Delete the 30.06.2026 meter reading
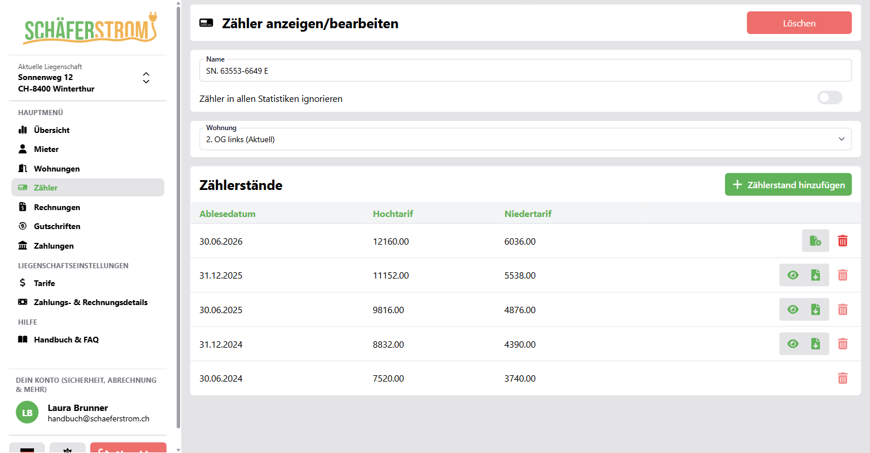The image size is (870, 453). [x=842, y=241]
